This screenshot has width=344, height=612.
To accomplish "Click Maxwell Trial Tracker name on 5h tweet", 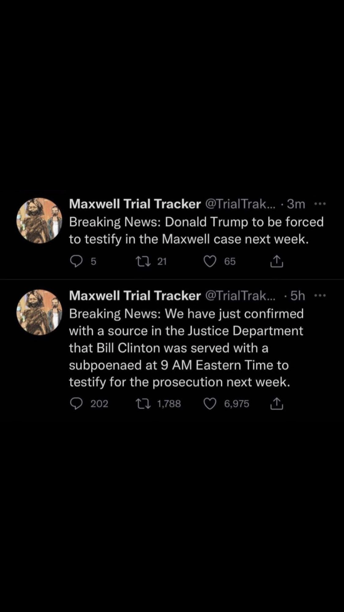I will pyautogui.click(x=134, y=296).
